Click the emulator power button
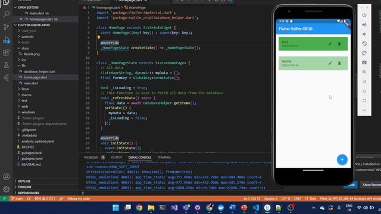This screenshot has width=381, height=214. tap(364, 15)
